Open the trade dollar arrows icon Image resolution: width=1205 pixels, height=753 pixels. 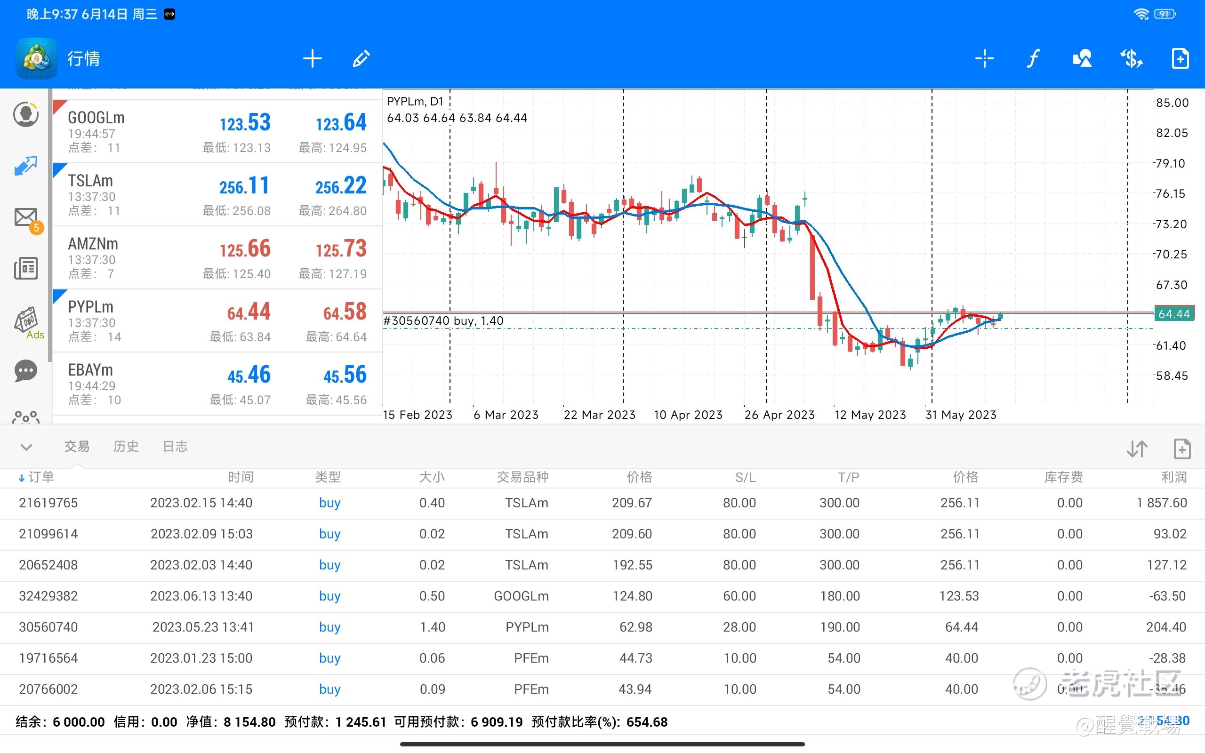1131,58
